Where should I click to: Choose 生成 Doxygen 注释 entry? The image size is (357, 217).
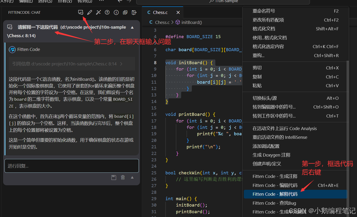tap(296, 155)
